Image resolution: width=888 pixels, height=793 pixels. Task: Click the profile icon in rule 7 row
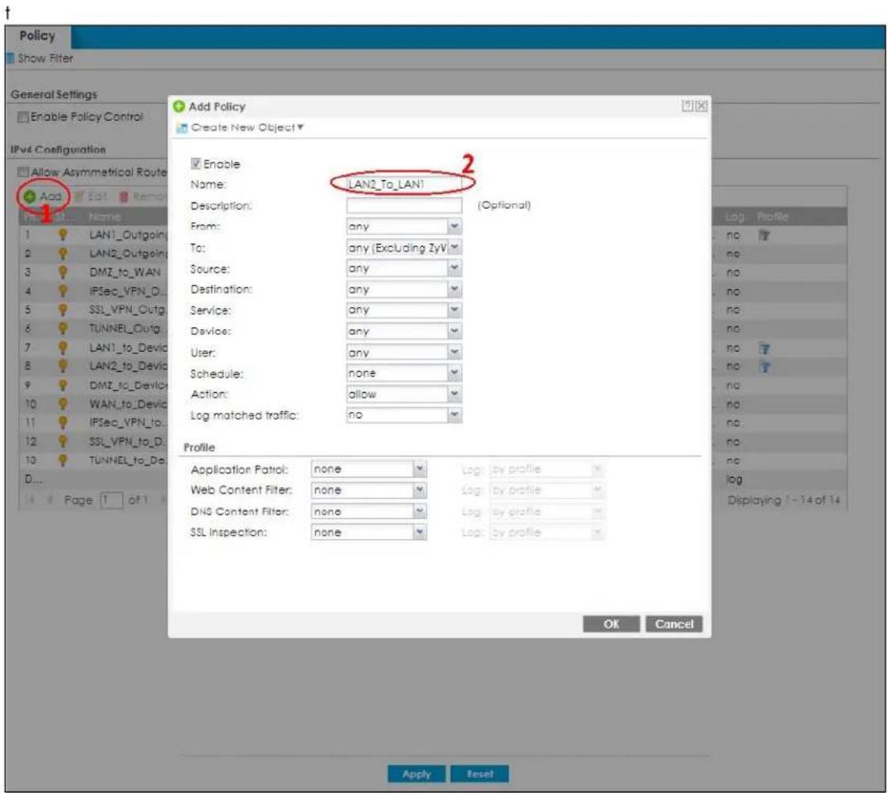764,348
